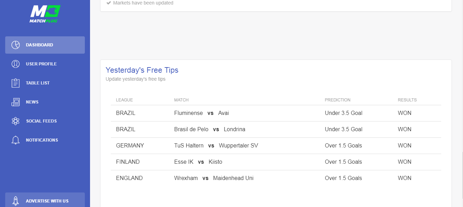Viewport: 463px width, 207px height.
Task: Click the Dashboard pie chart icon
Action: click(16, 45)
